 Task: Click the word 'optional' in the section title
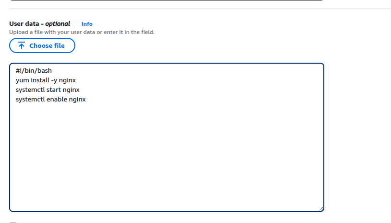click(58, 24)
